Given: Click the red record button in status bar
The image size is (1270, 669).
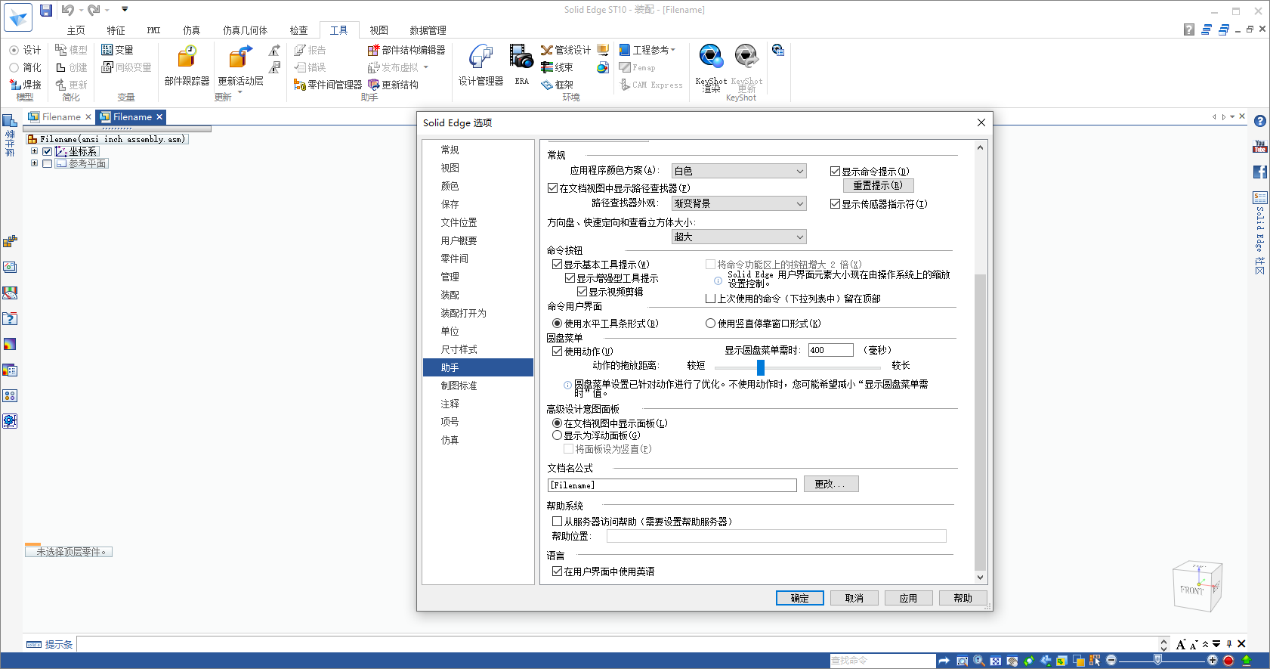Looking at the screenshot, I should [x=1228, y=660].
